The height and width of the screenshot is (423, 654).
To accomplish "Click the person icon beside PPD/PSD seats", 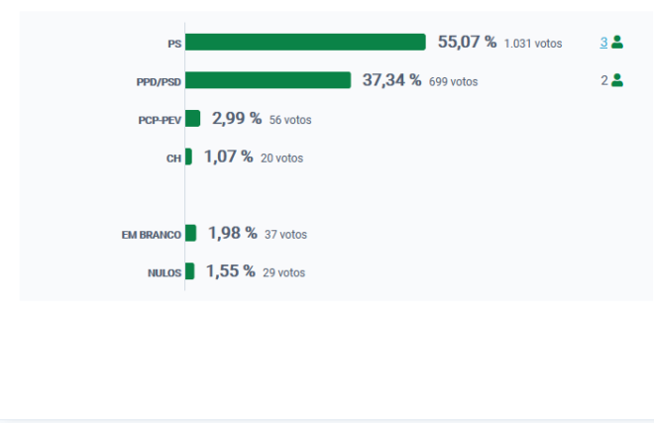I will point(617,80).
